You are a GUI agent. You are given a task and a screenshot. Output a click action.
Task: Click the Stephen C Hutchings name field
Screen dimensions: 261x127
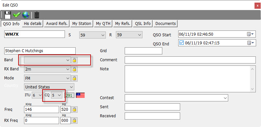point(40,51)
